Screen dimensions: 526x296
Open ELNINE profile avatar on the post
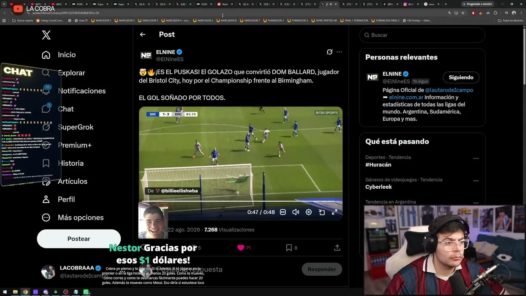click(146, 55)
